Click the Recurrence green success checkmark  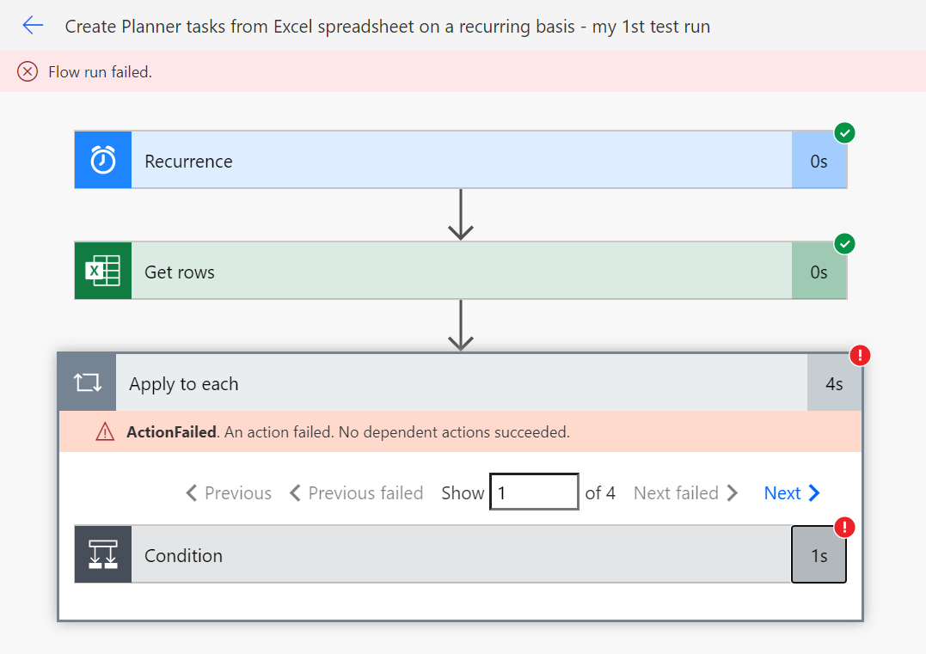coord(845,133)
